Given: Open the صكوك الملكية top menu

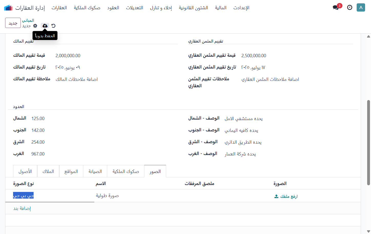Looking at the screenshot, I should pos(87,8).
